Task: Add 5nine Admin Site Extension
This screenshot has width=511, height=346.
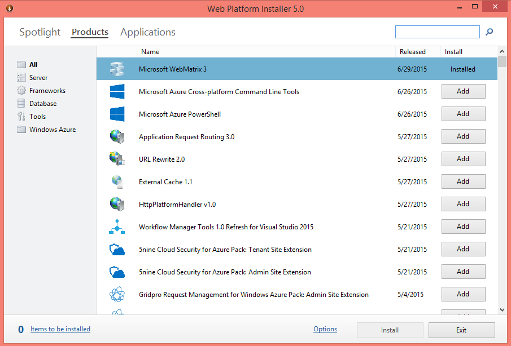Action: (x=463, y=271)
